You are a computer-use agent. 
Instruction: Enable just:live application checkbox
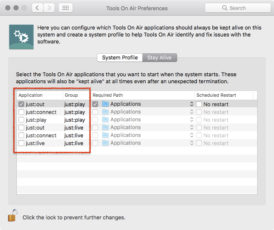click(21, 143)
